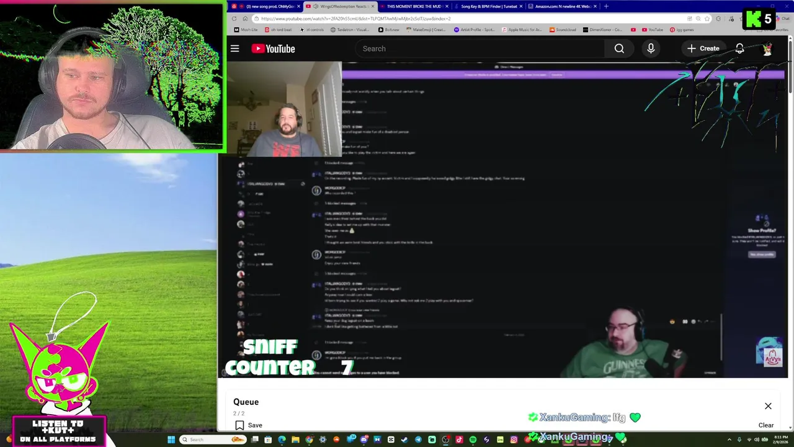Open the YouTube hamburger guide menu
This screenshot has height=447, width=794.
tap(234, 48)
